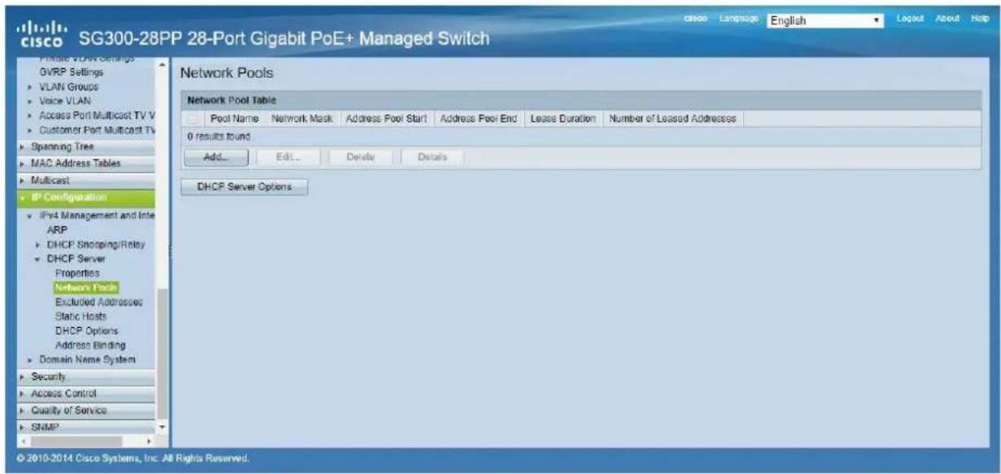Expand the Spanning Tree menu

(x=87, y=147)
